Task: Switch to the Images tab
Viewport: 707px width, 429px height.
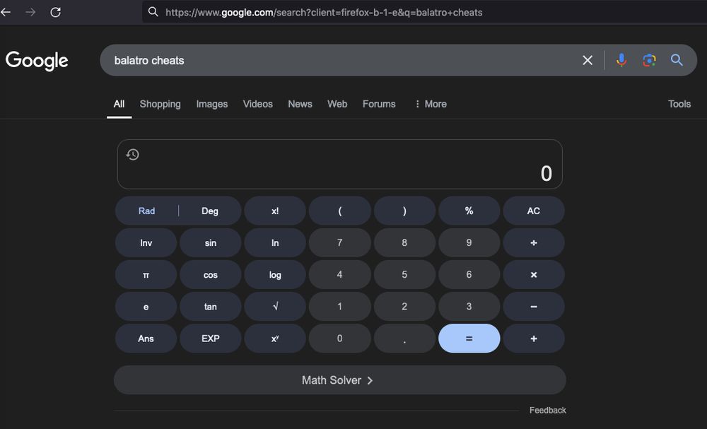Action: coord(212,104)
